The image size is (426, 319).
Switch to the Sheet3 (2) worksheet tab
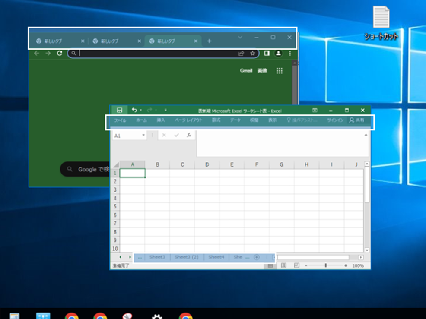(186, 257)
